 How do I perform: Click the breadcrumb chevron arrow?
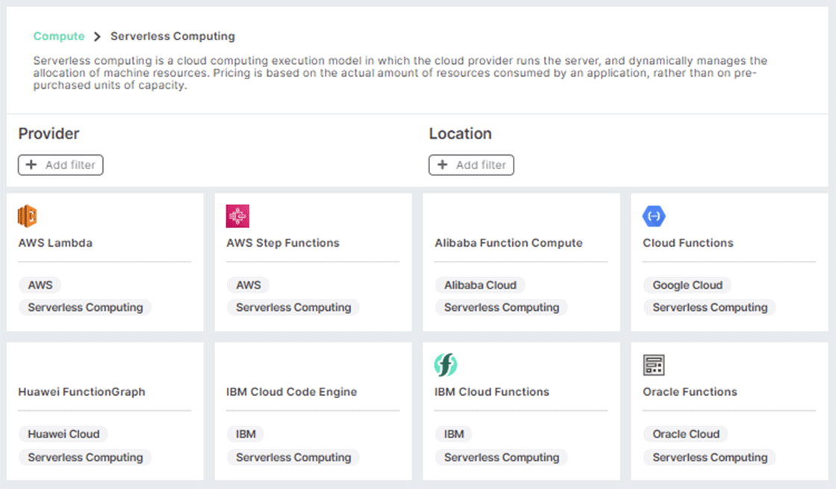tap(97, 37)
